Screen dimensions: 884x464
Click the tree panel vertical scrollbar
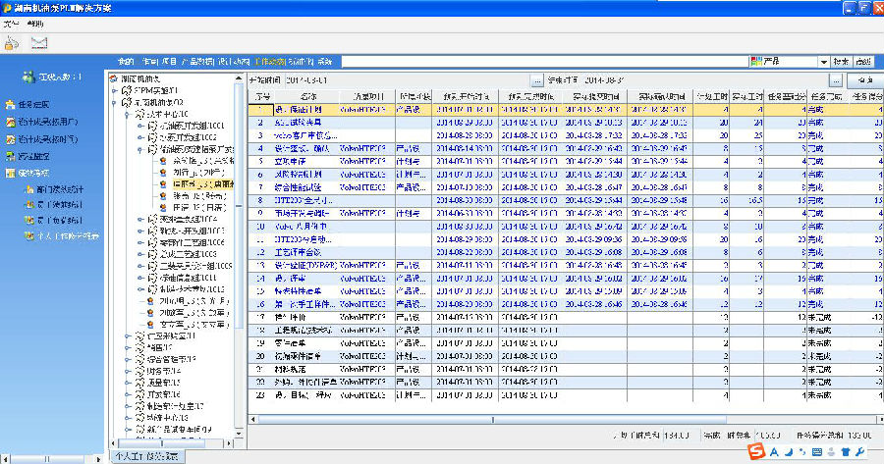[x=240, y=245]
